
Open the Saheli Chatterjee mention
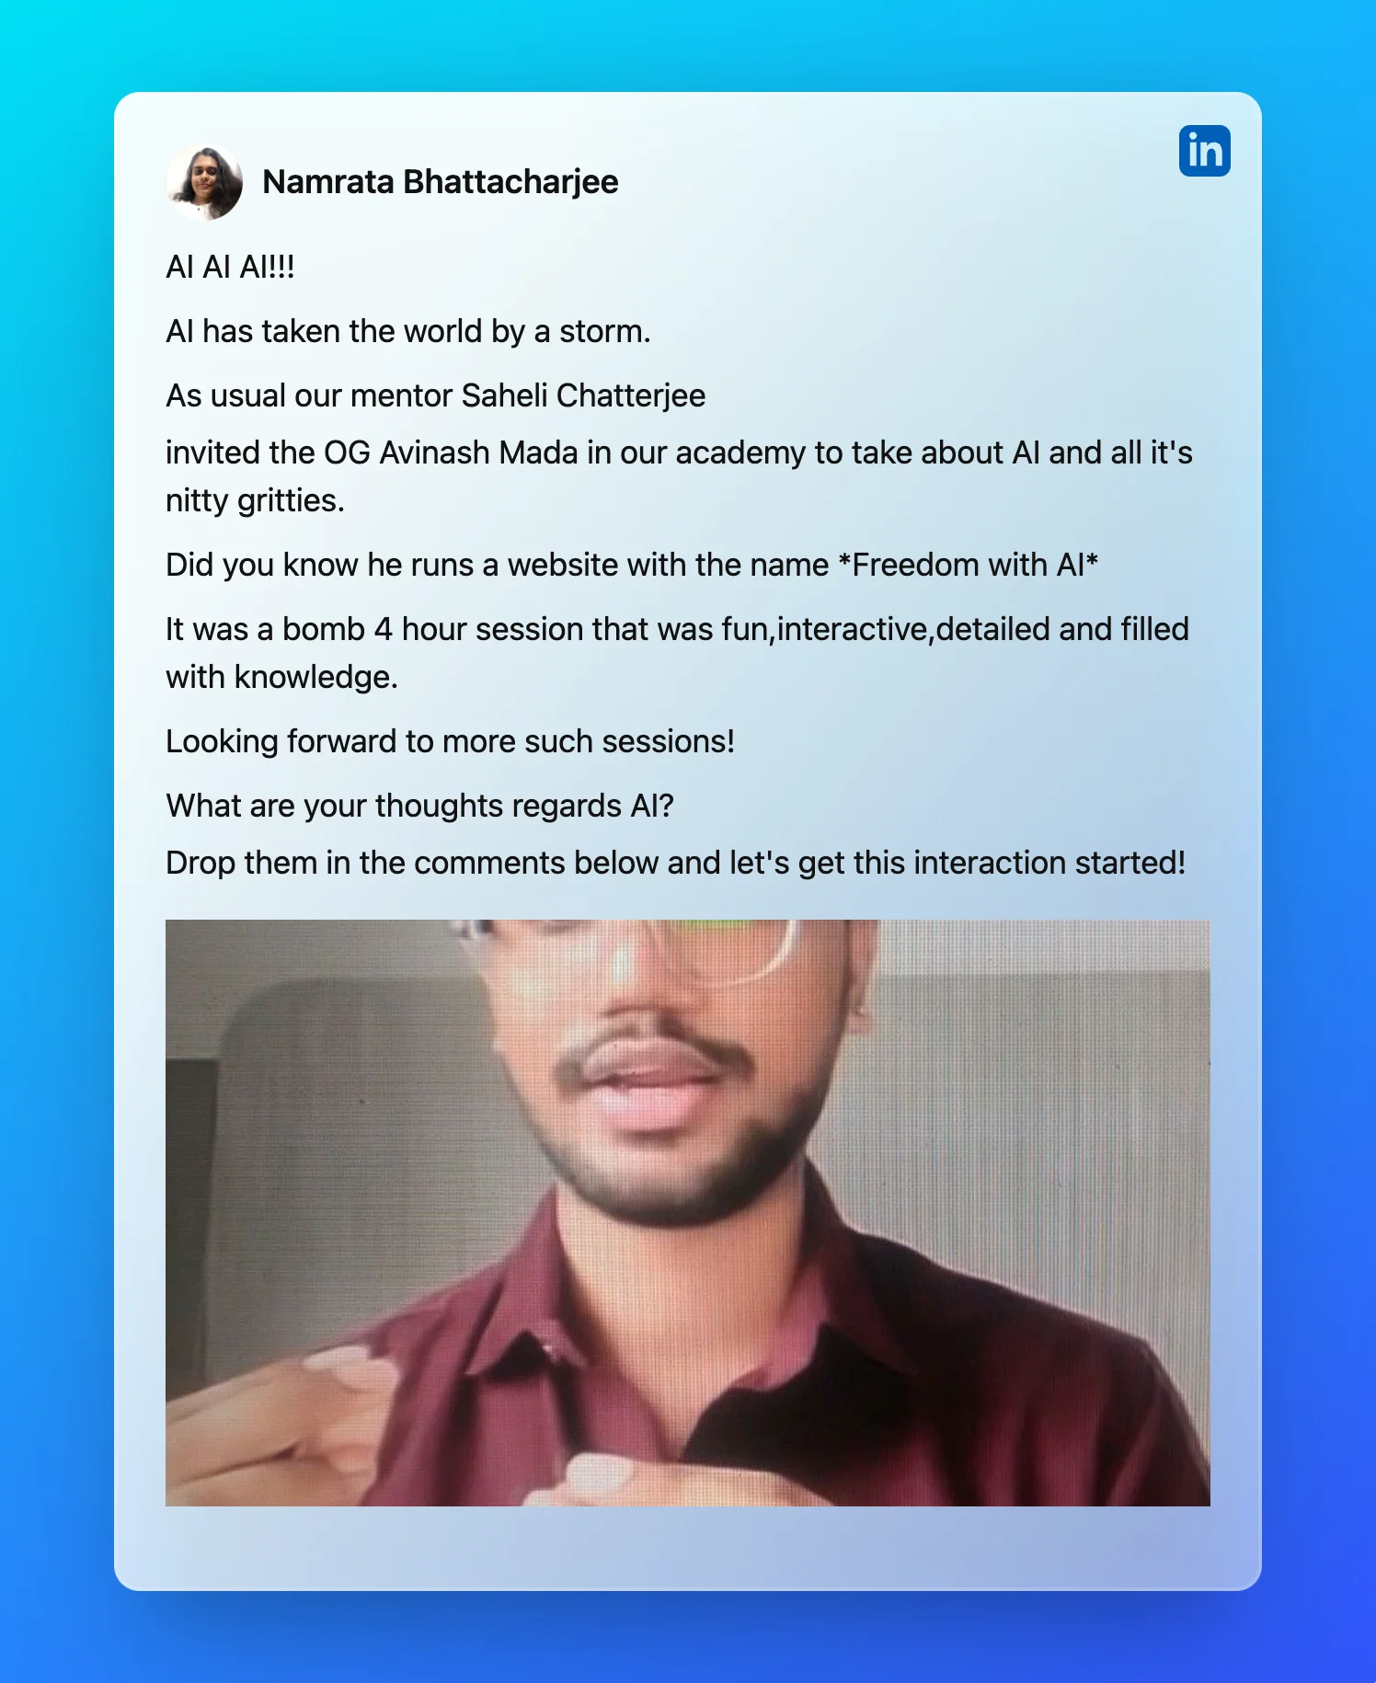[583, 395]
